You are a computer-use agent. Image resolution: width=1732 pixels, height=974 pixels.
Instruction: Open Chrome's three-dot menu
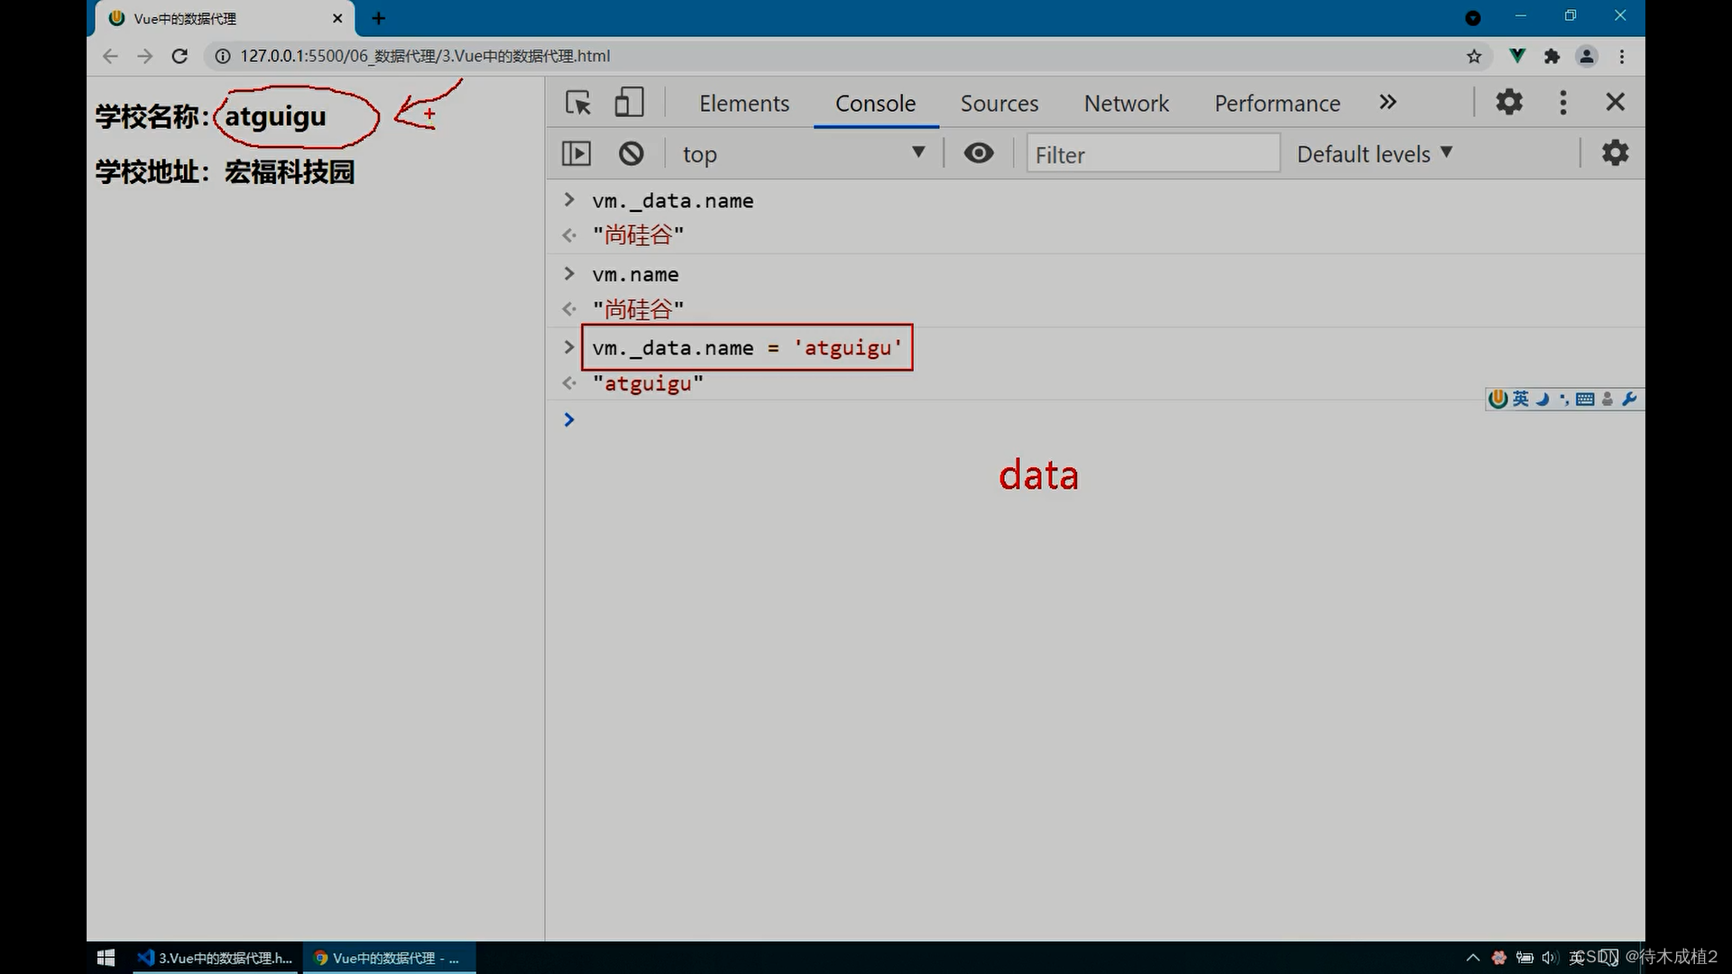coord(1622,56)
